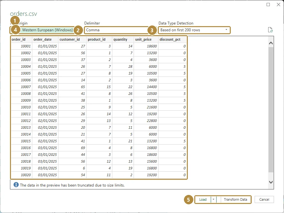The width and height of the screenshot is (284, 213).
Task: Close the orders.csv import dialog
Action: coord(279,5)
